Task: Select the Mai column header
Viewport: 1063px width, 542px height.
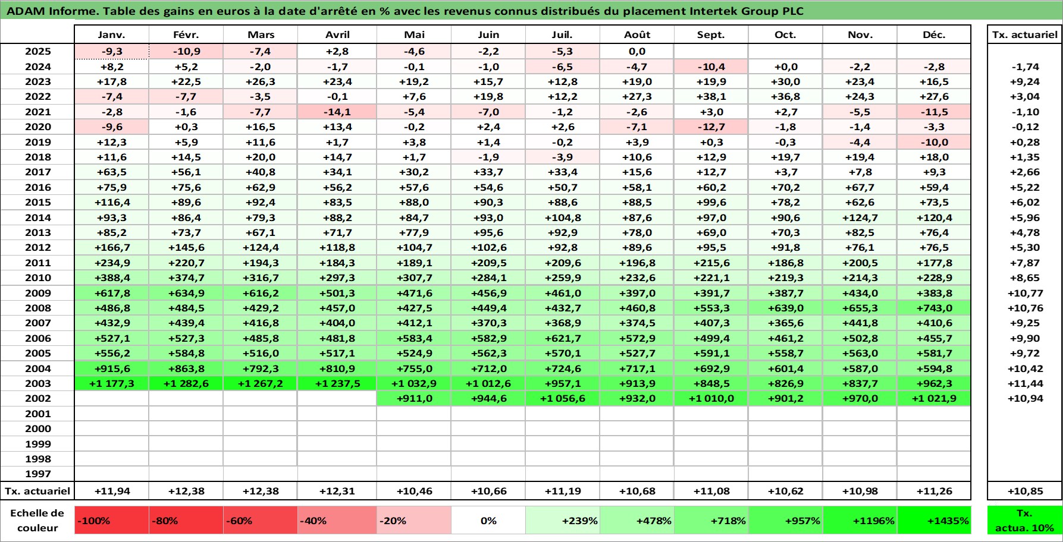Action: click(x=414, y=34)
